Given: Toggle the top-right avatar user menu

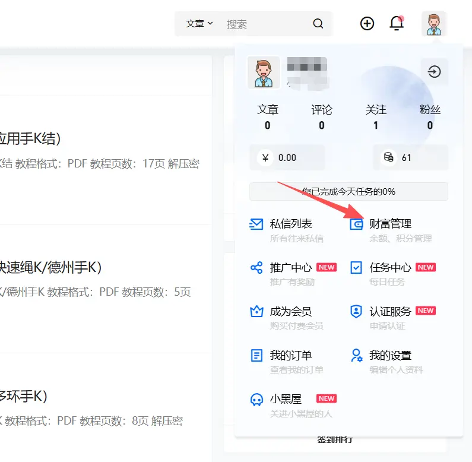Looking at the screenshot, I should click(x=434, y=24).
